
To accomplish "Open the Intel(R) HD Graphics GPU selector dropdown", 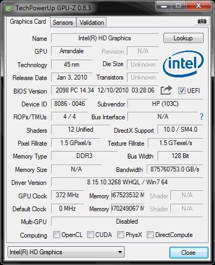I will [x=66, y=252].
